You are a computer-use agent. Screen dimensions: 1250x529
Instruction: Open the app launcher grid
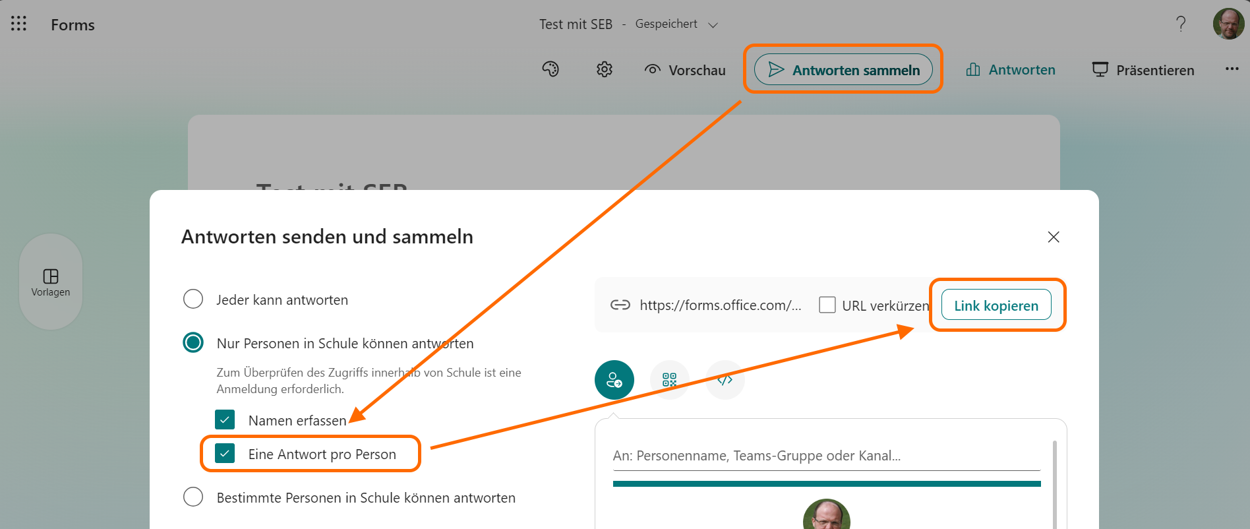pos(18,24)
